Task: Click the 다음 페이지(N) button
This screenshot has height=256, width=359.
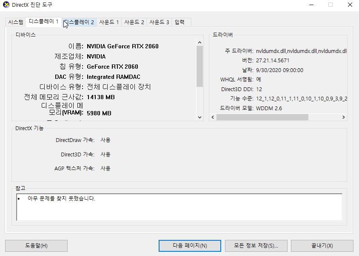Action: pyautogui.click(x=190, y=246)
